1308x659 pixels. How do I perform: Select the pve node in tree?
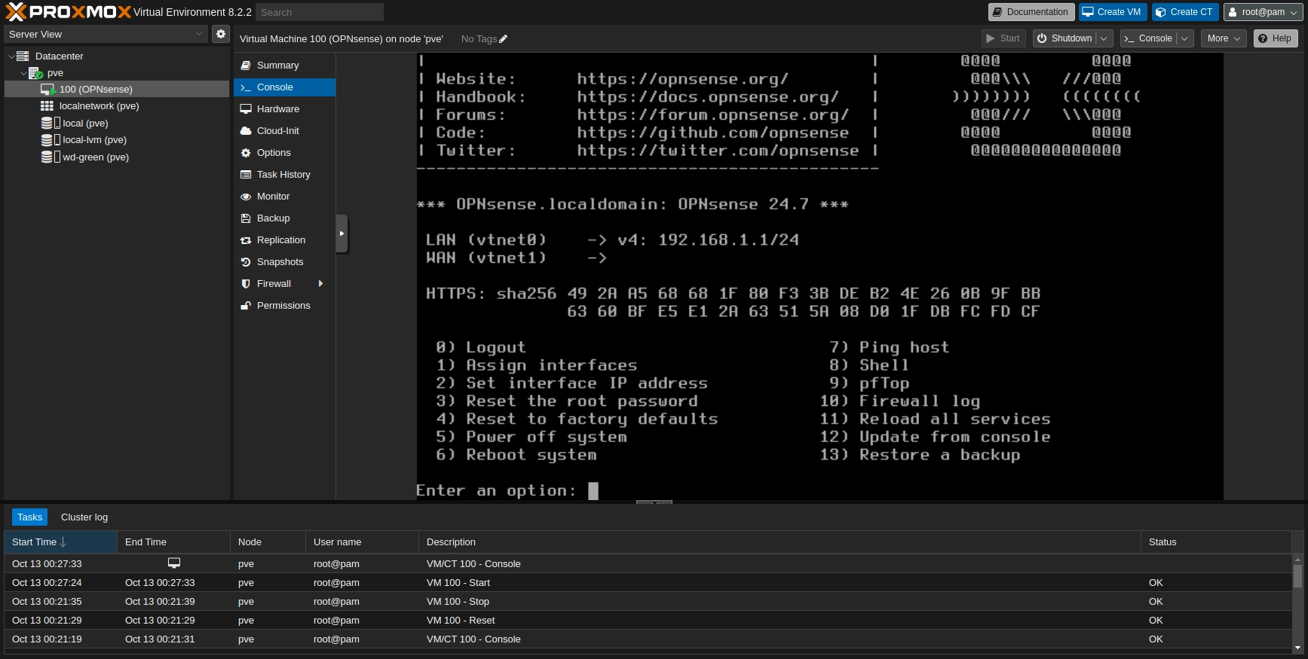[x=55, y=73]
